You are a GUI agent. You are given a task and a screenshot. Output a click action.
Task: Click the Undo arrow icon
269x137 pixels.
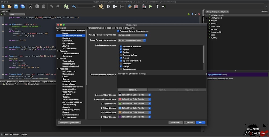click(51, 6)
